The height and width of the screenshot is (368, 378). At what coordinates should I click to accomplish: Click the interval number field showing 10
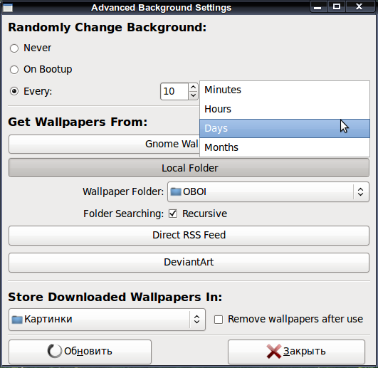tap(174, 91)
